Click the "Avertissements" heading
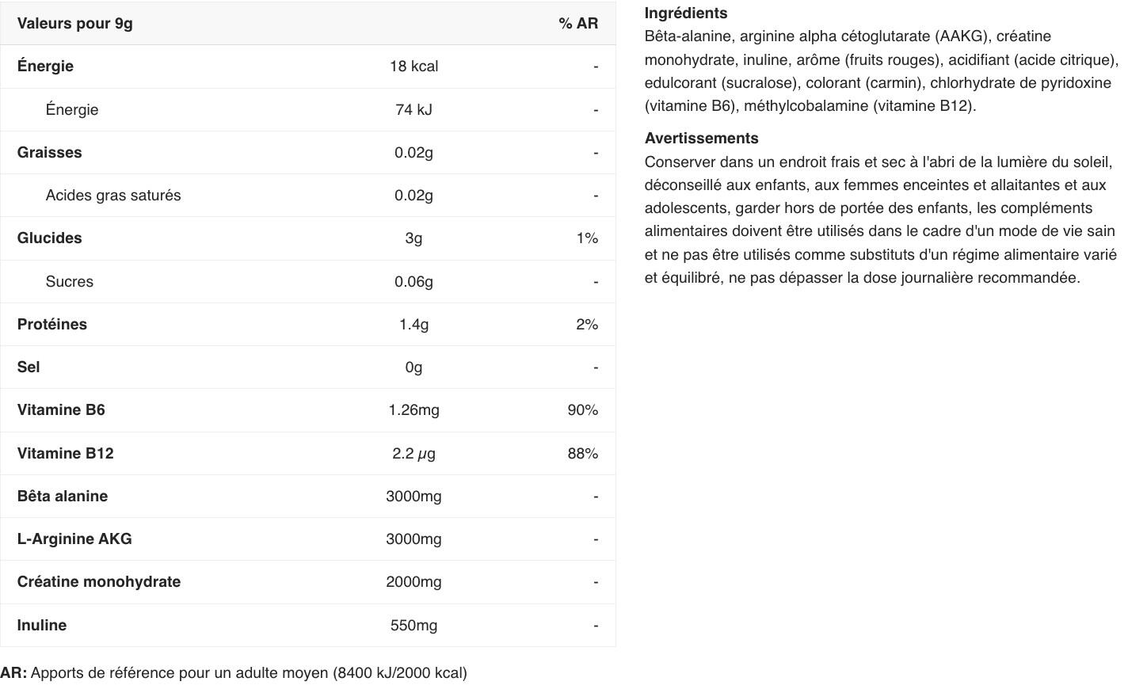The image size is (1128, 689). (x=702, y=139)
